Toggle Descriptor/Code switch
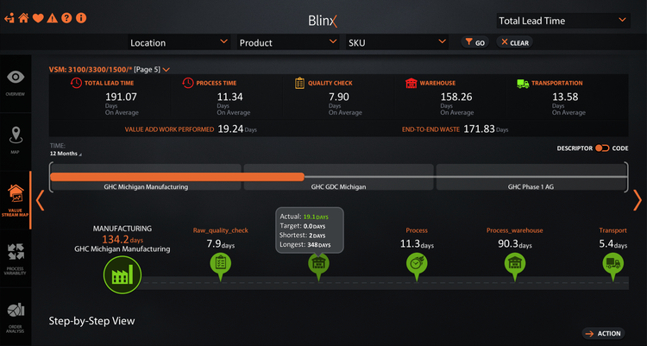Viewport: 647px width, 346px height. point(602,148)
